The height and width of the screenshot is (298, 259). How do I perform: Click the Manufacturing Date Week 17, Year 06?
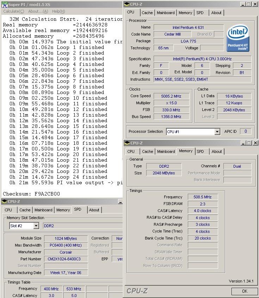click(x=66, y=273)
